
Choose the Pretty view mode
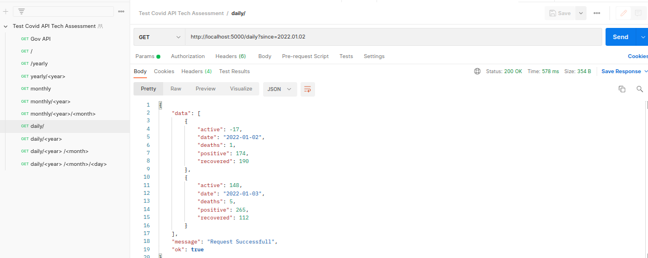coord(149,89)
